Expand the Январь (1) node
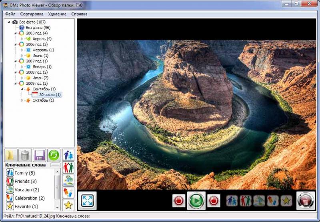Screen dimensions: 320x222 (x=22, y=67)
